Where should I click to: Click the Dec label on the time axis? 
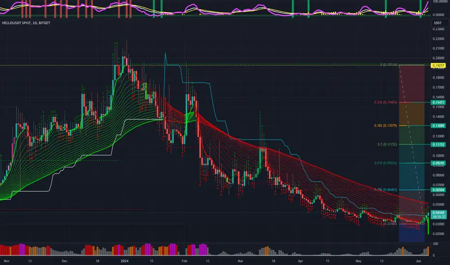[x=65, y=261]
